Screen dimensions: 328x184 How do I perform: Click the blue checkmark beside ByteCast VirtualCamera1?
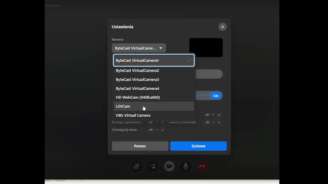189,61
